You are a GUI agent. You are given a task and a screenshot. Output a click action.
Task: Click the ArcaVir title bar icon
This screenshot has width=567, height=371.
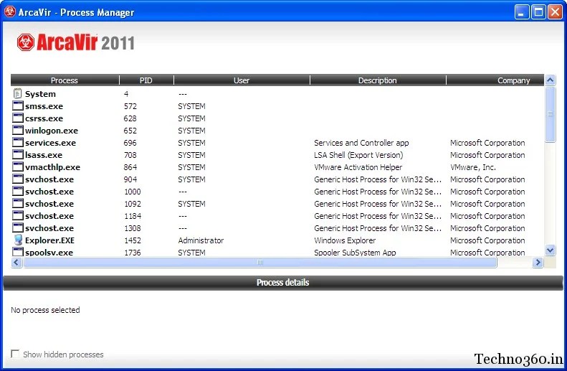(x=10, y=11)
